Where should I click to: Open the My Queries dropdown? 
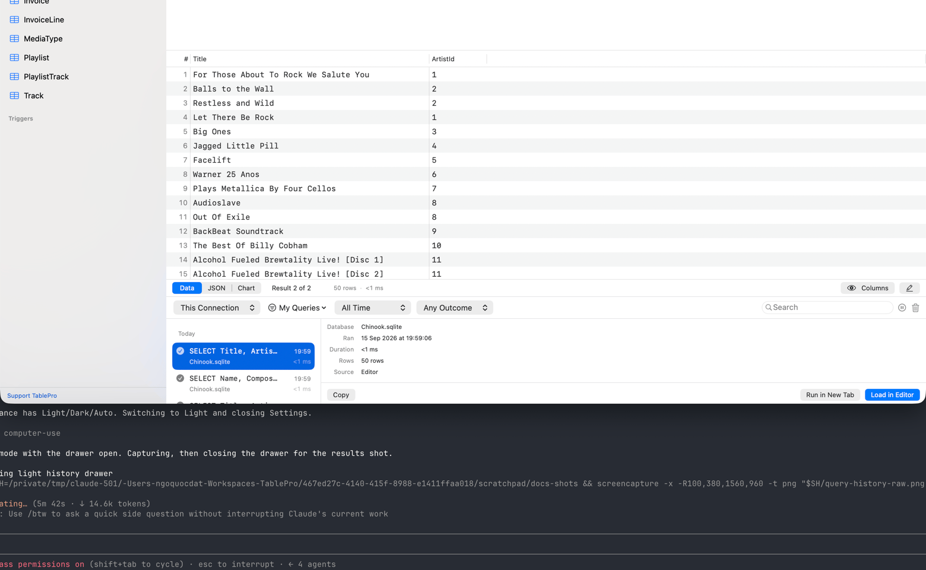[x=297, y=308]
